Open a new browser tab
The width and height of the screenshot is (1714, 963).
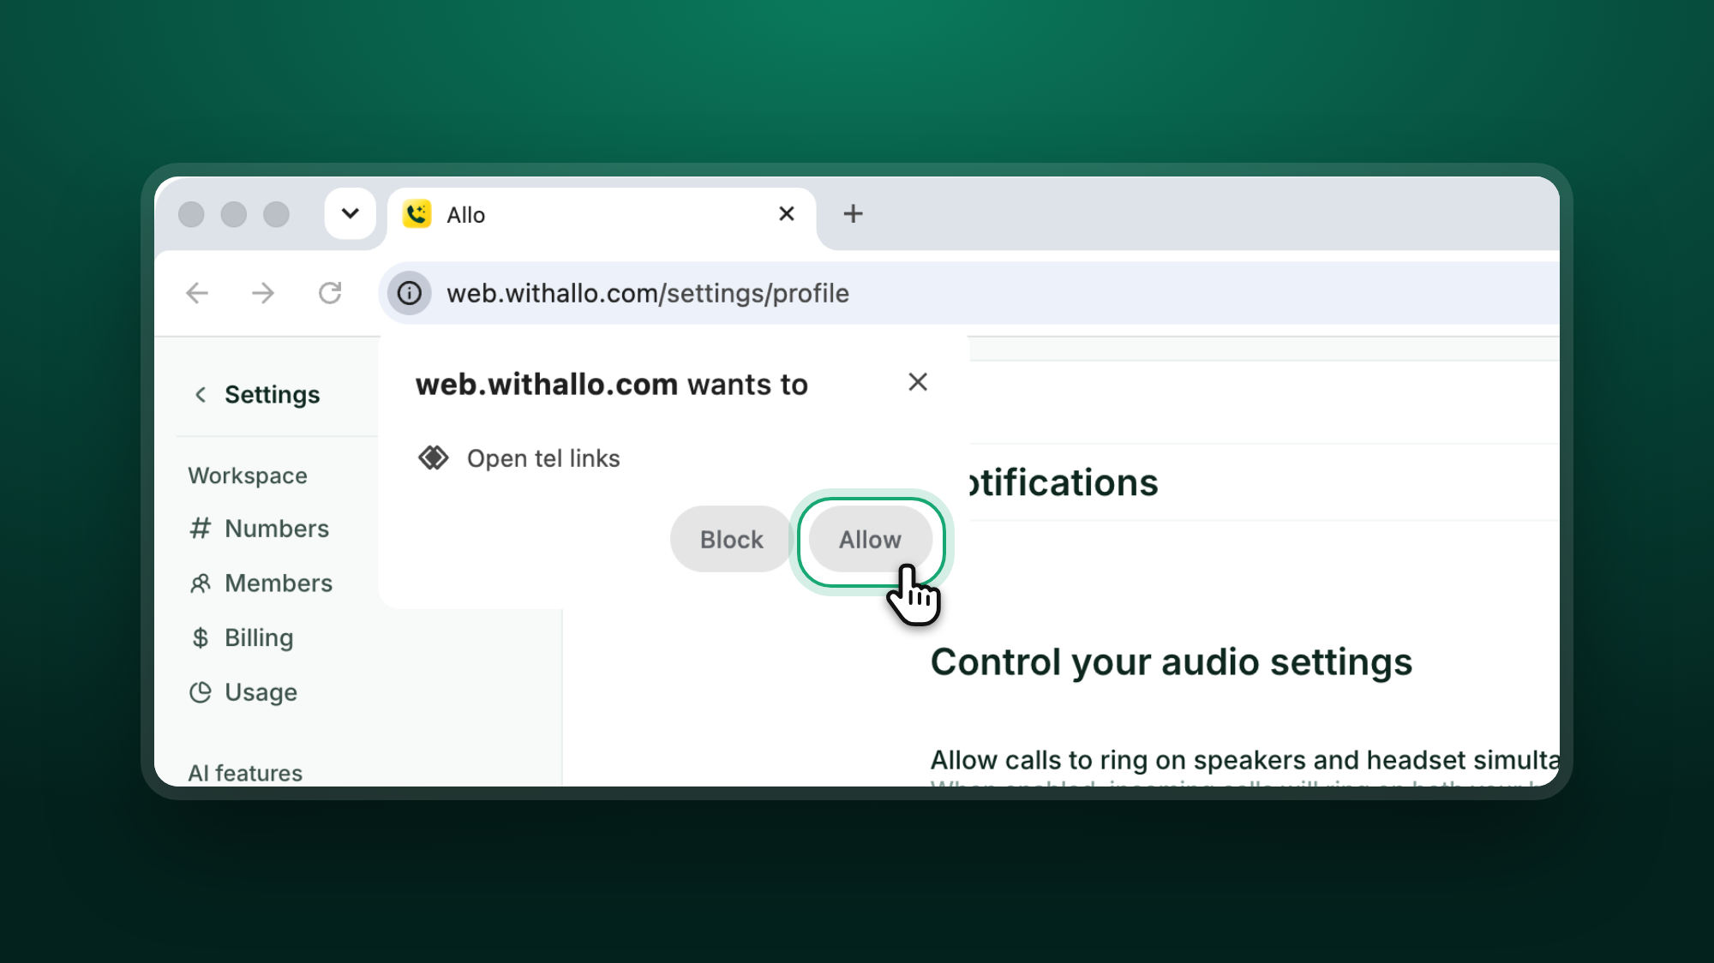(853, 213)
